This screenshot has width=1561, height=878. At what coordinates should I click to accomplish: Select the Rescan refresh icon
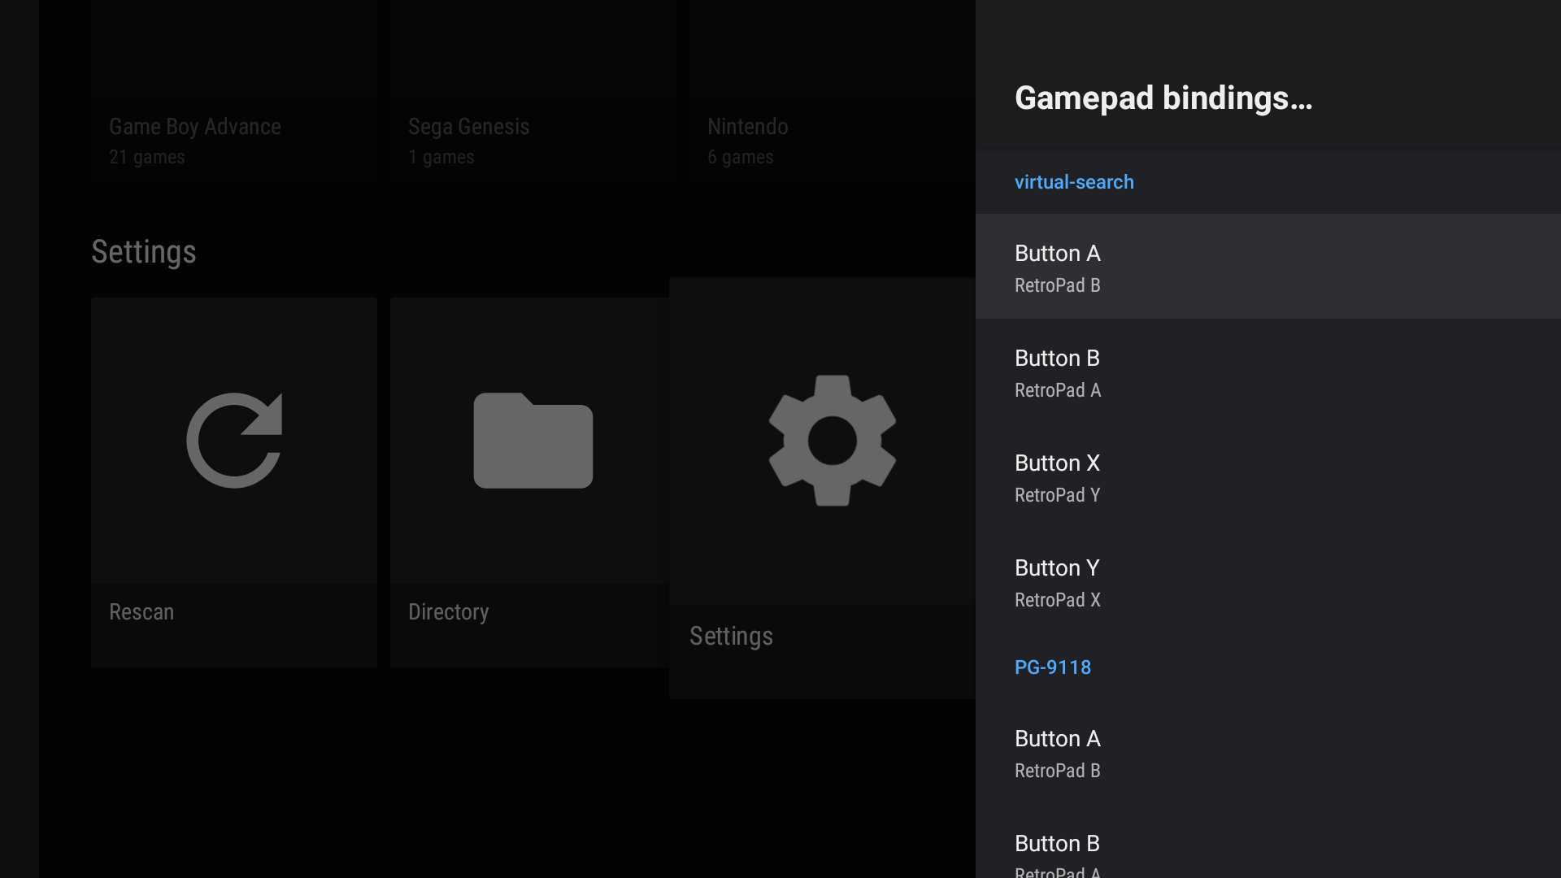pos(233,440)
